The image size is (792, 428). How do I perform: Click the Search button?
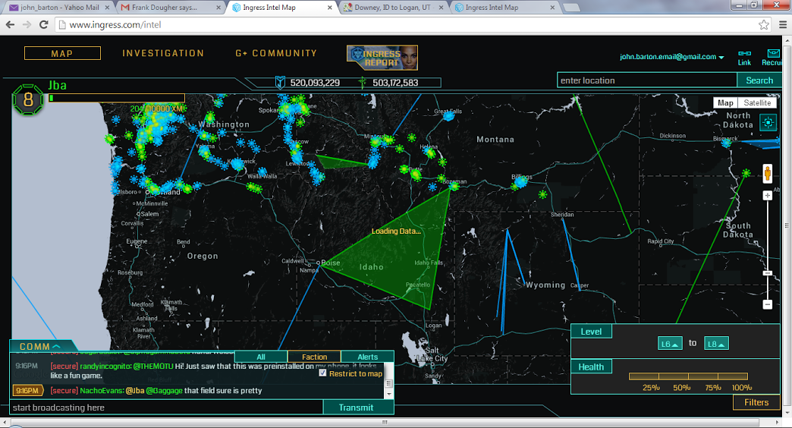click(759, 80)
